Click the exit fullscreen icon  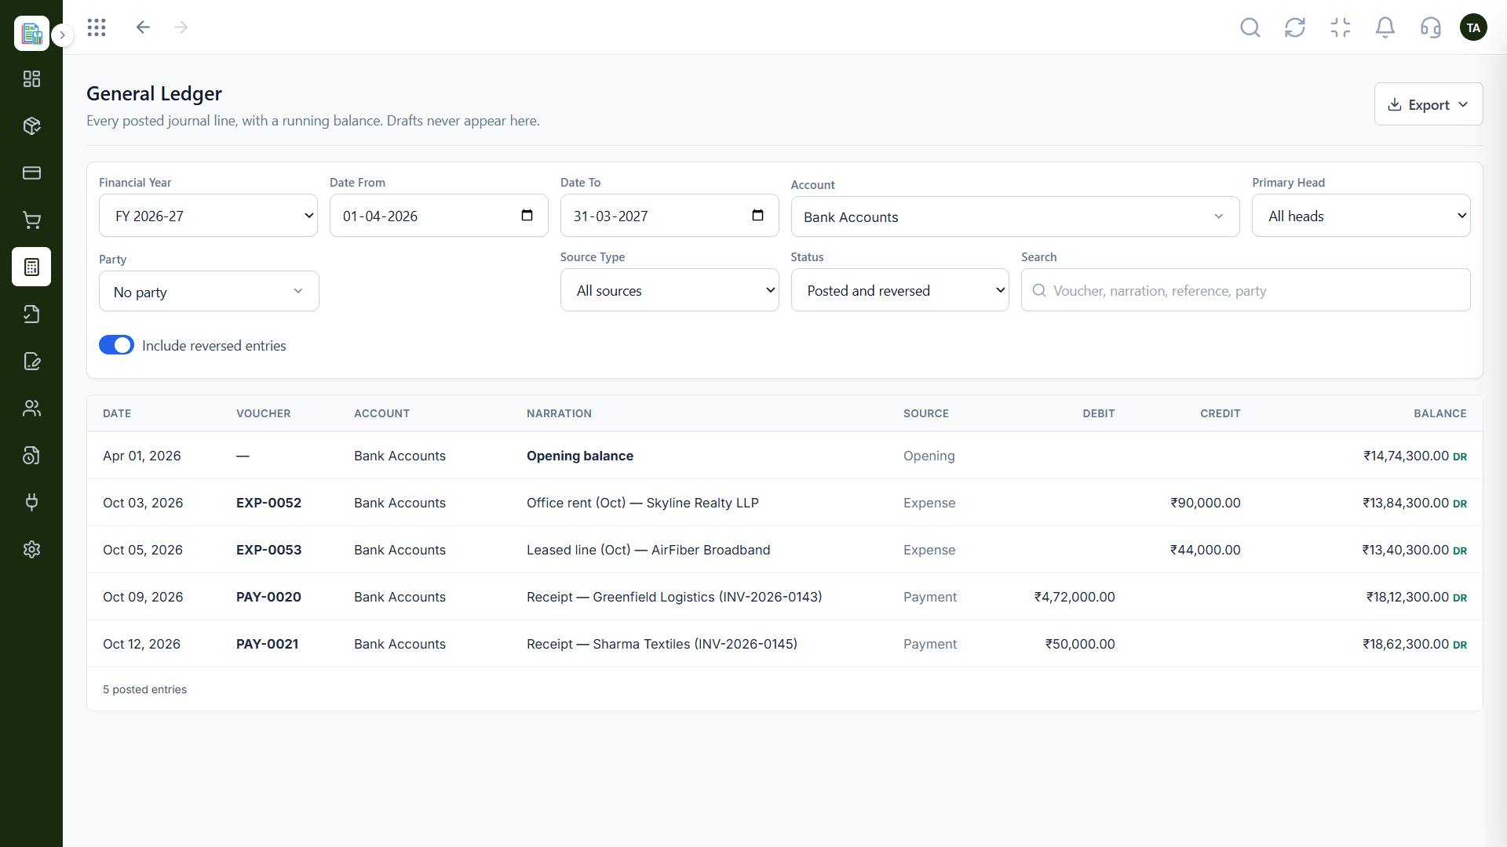tap(1341, 28)
